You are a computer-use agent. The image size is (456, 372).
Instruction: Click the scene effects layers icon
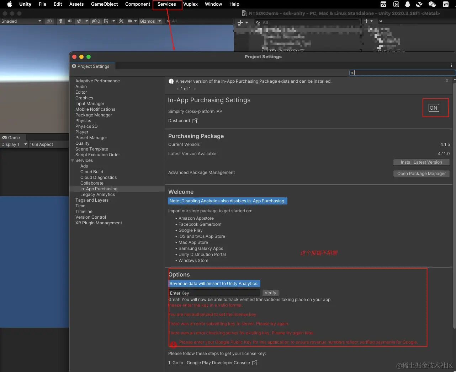click(x=79, y=21)
